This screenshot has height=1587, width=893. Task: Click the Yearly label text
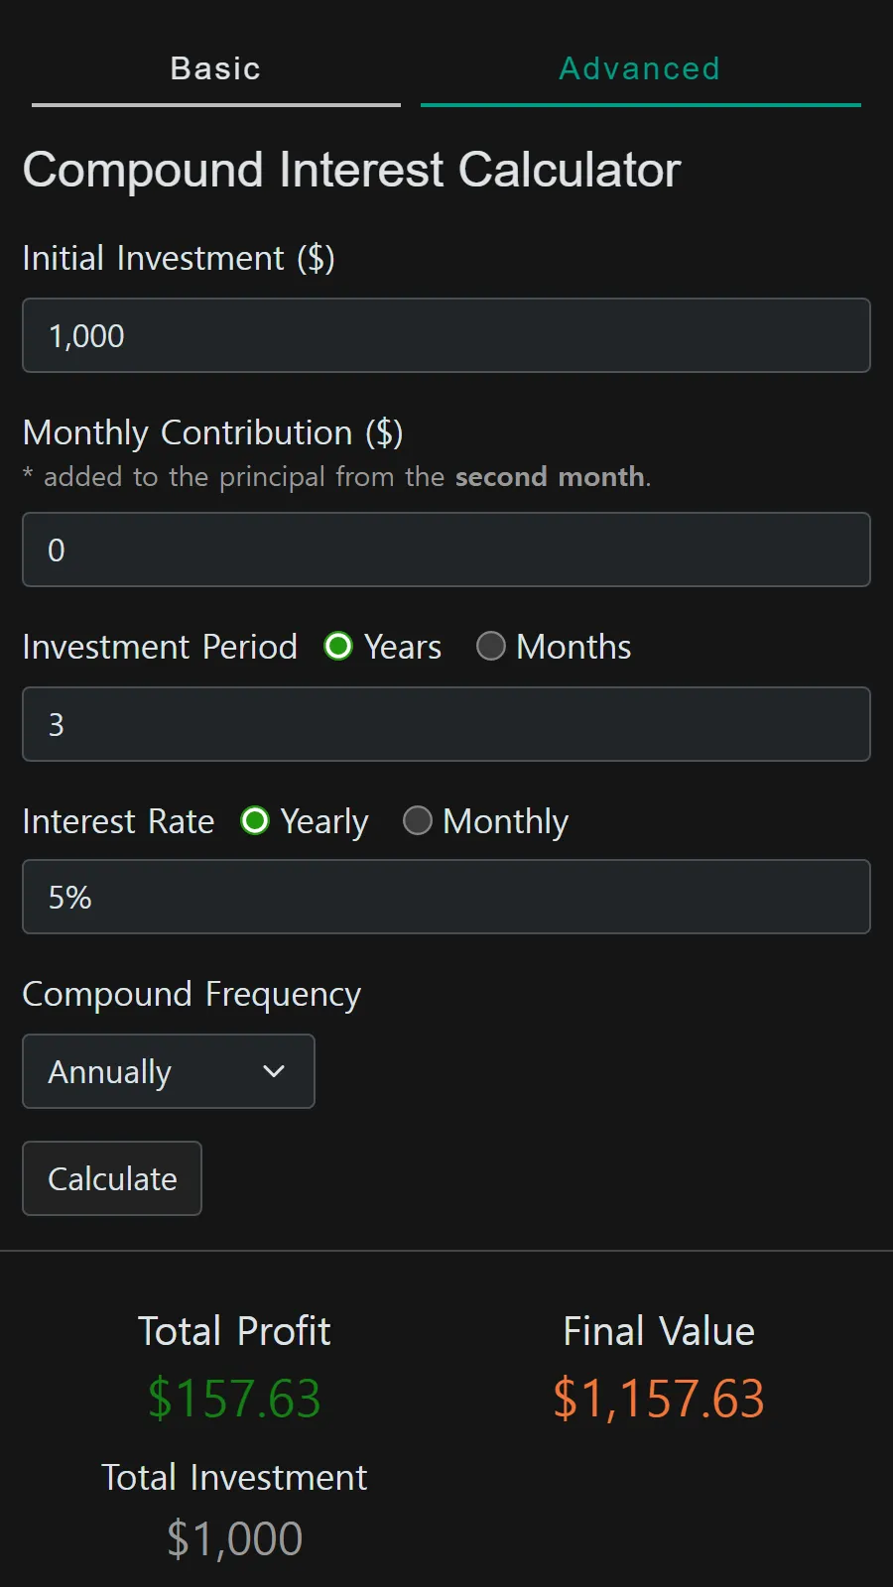coord(324,822)
